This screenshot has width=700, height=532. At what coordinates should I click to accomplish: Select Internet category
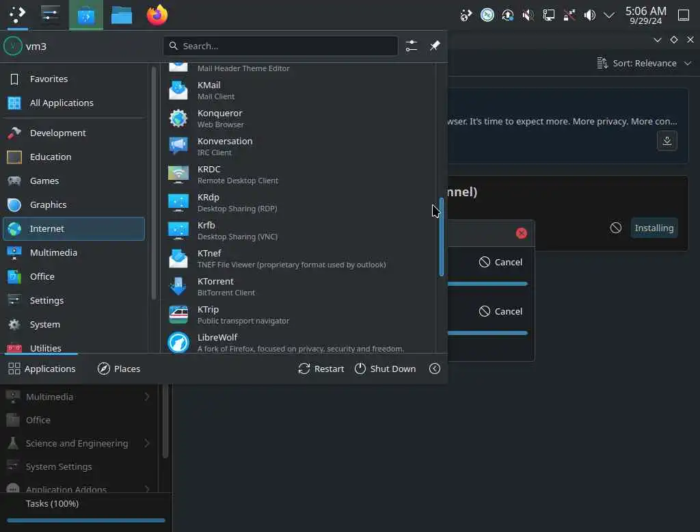click(74, 228)
